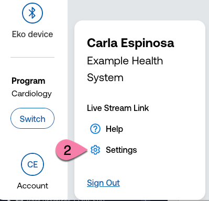Click the Example Health System text
The image size is (209, 201).
(125, 69)
